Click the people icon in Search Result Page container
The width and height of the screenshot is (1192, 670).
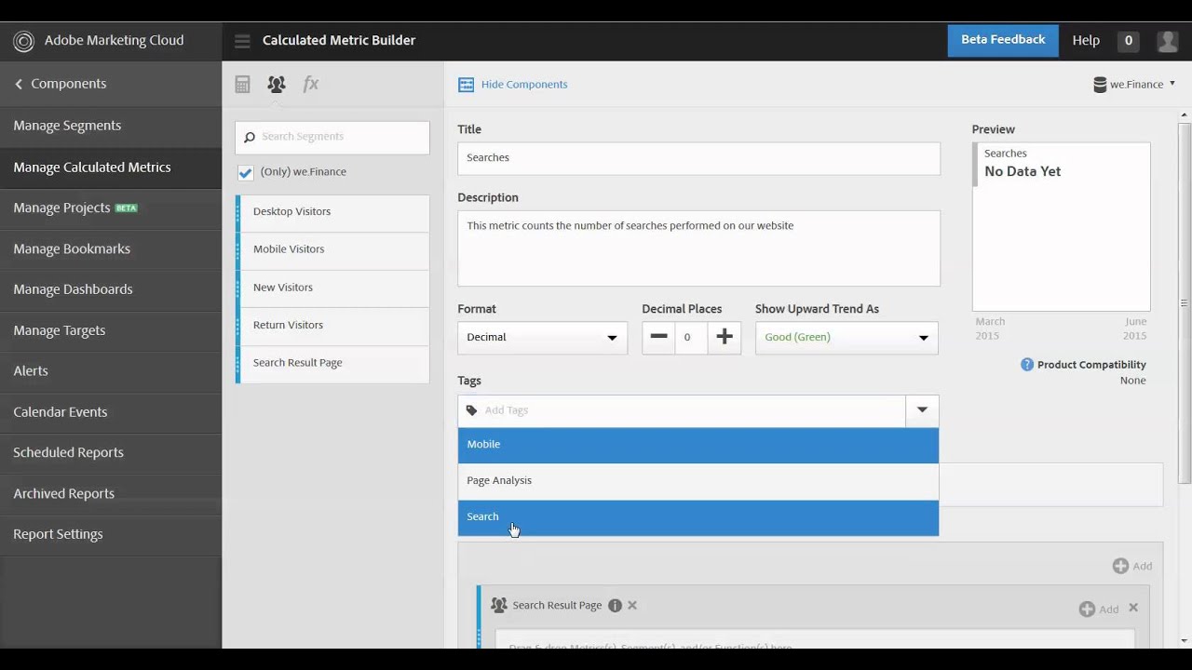pos(499,605)
